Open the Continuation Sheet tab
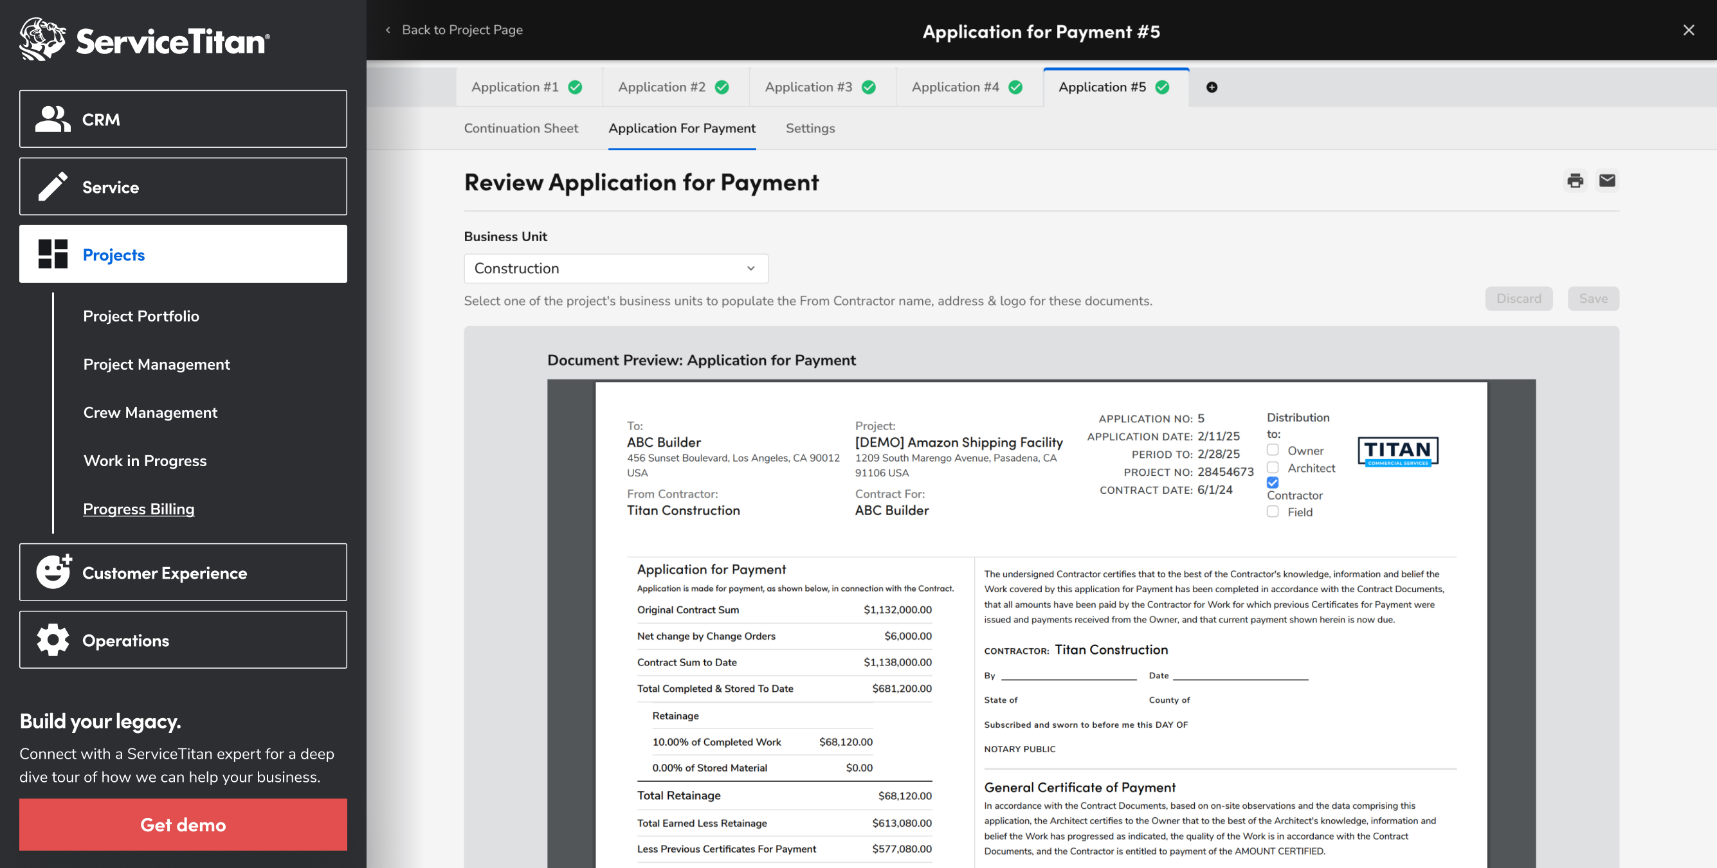The width and height of the screenshot is (1717, 868). click(x=520, y=128)
